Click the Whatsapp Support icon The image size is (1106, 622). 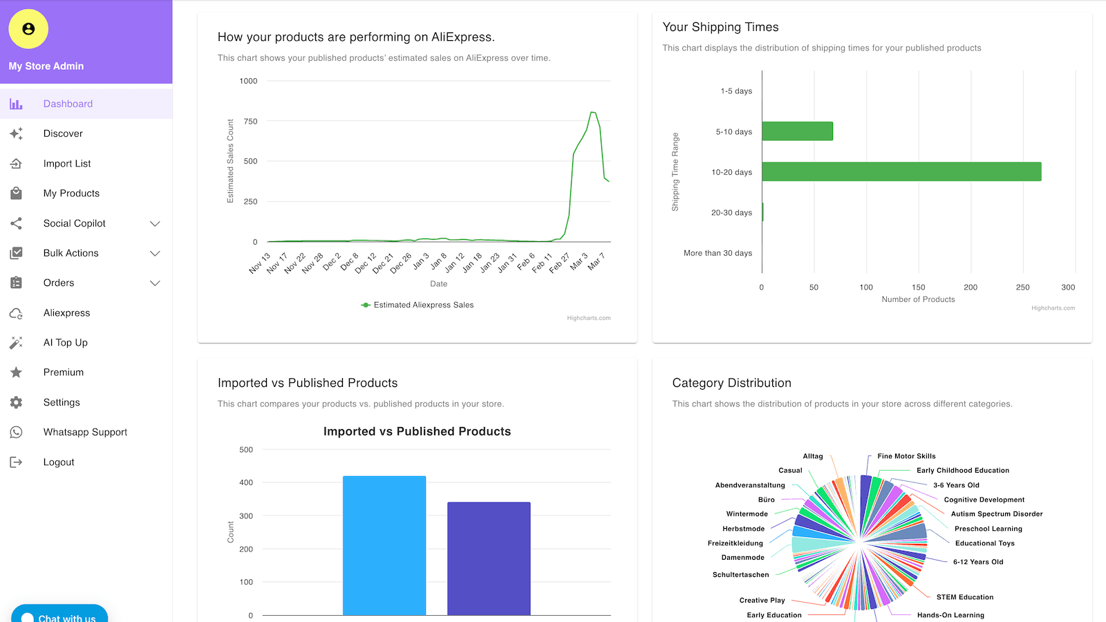pyautogui.click(x=16, y=432)
